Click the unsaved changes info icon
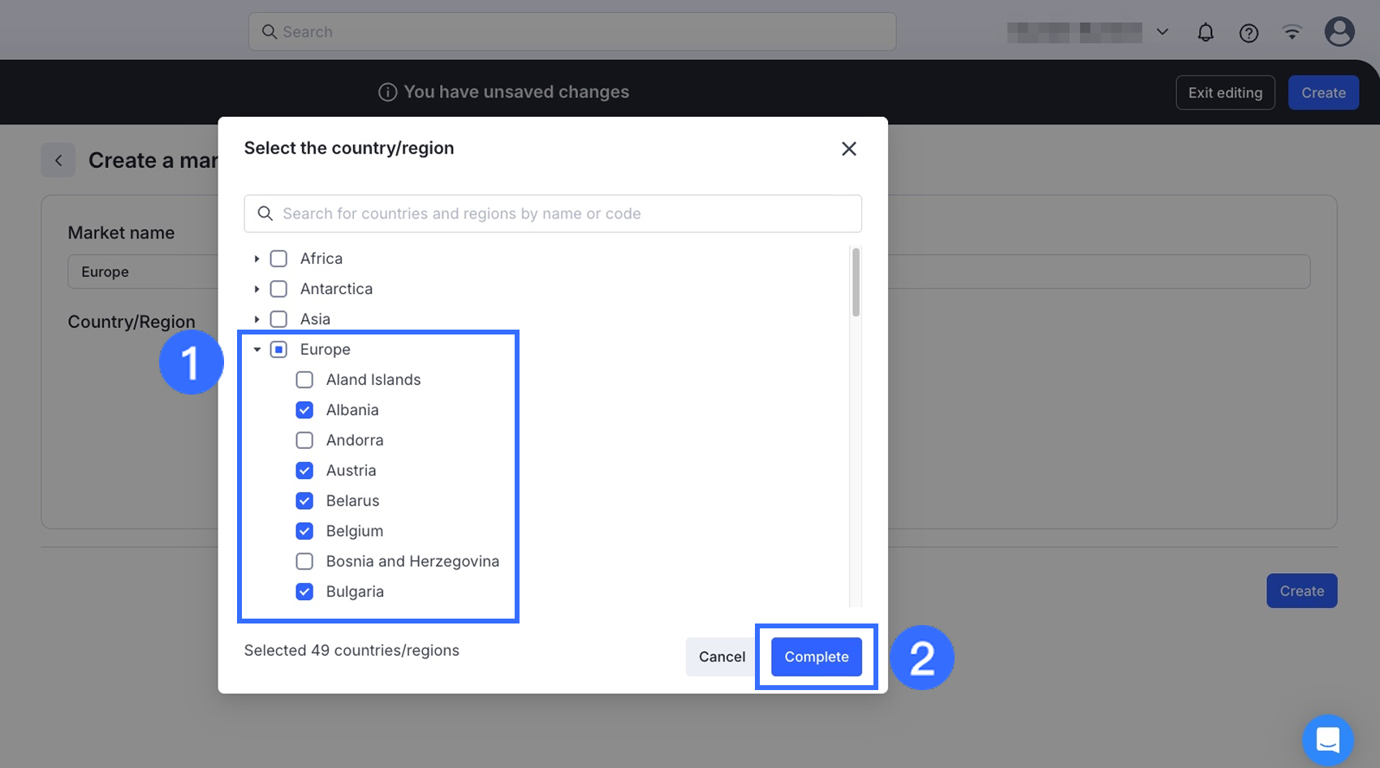Image resolution: width=1380 pixels, height=768 pixels. pyautogui.click(x=388, y=93)
